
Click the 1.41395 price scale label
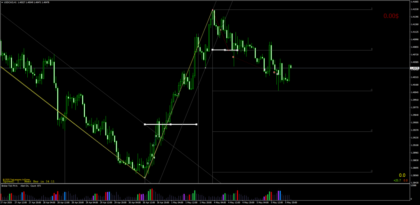click(415, 17)
